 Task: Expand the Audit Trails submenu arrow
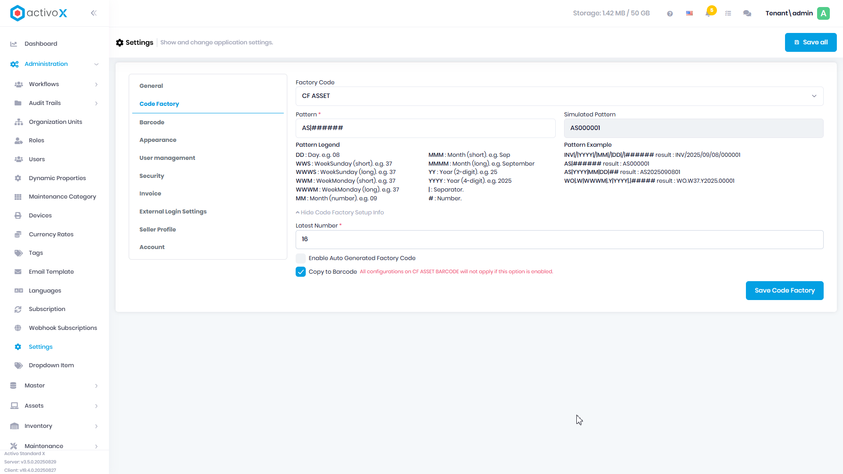pyautogui.click(x=96, y=103)
